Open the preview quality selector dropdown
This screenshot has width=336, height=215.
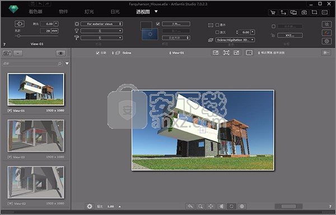(x=271, y=53)
